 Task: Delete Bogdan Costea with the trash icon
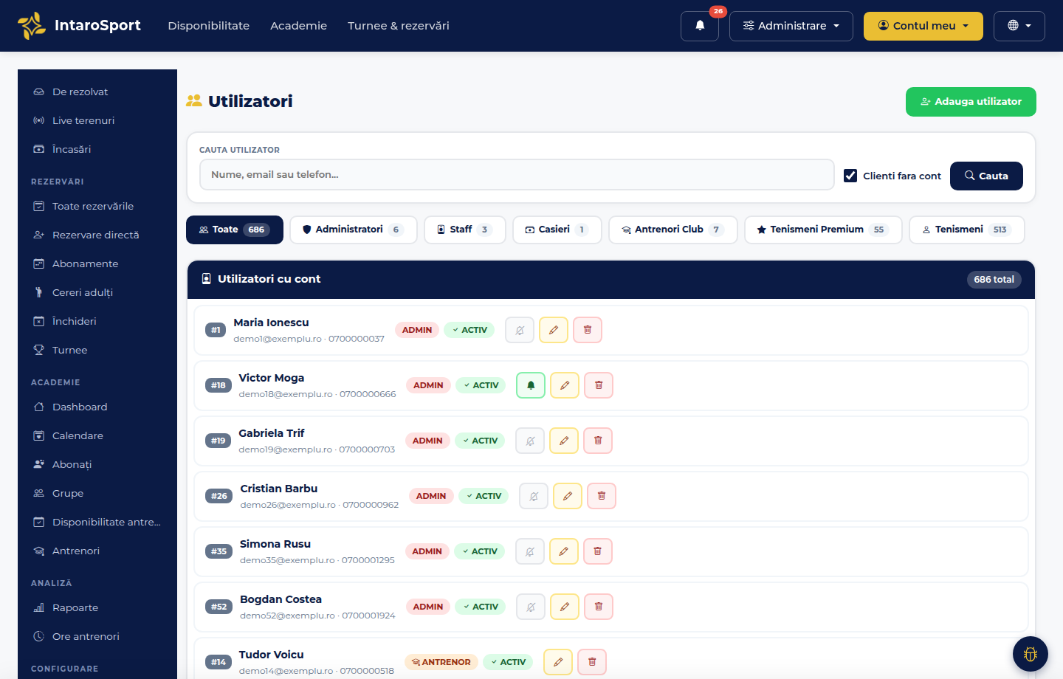tap(599, 607)
